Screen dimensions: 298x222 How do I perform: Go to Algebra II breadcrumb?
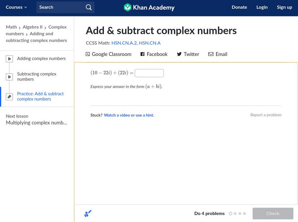coord(32,27)
